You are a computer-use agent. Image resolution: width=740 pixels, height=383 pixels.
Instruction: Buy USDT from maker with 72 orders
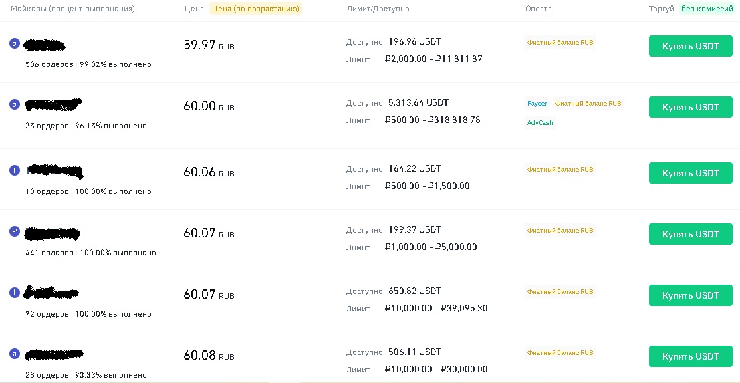[690, 295]
